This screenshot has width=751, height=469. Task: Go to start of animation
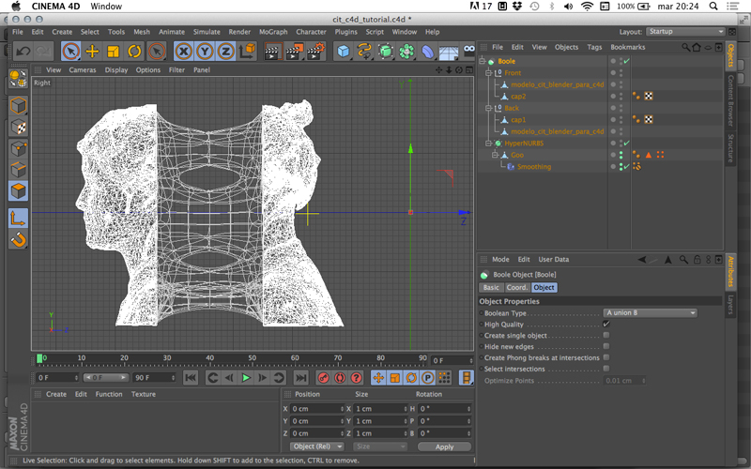pyautogui.click(x=191, y=378)
